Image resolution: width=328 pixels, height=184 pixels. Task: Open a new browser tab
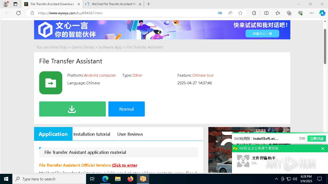148,4
